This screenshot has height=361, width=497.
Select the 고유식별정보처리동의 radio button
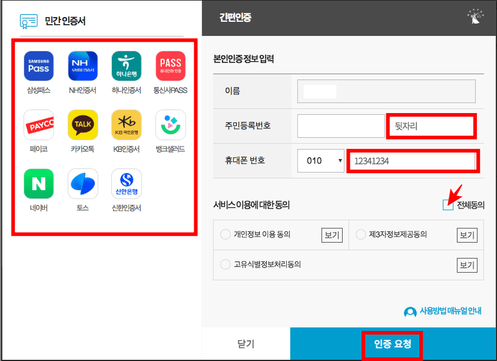tap(225, 264)
